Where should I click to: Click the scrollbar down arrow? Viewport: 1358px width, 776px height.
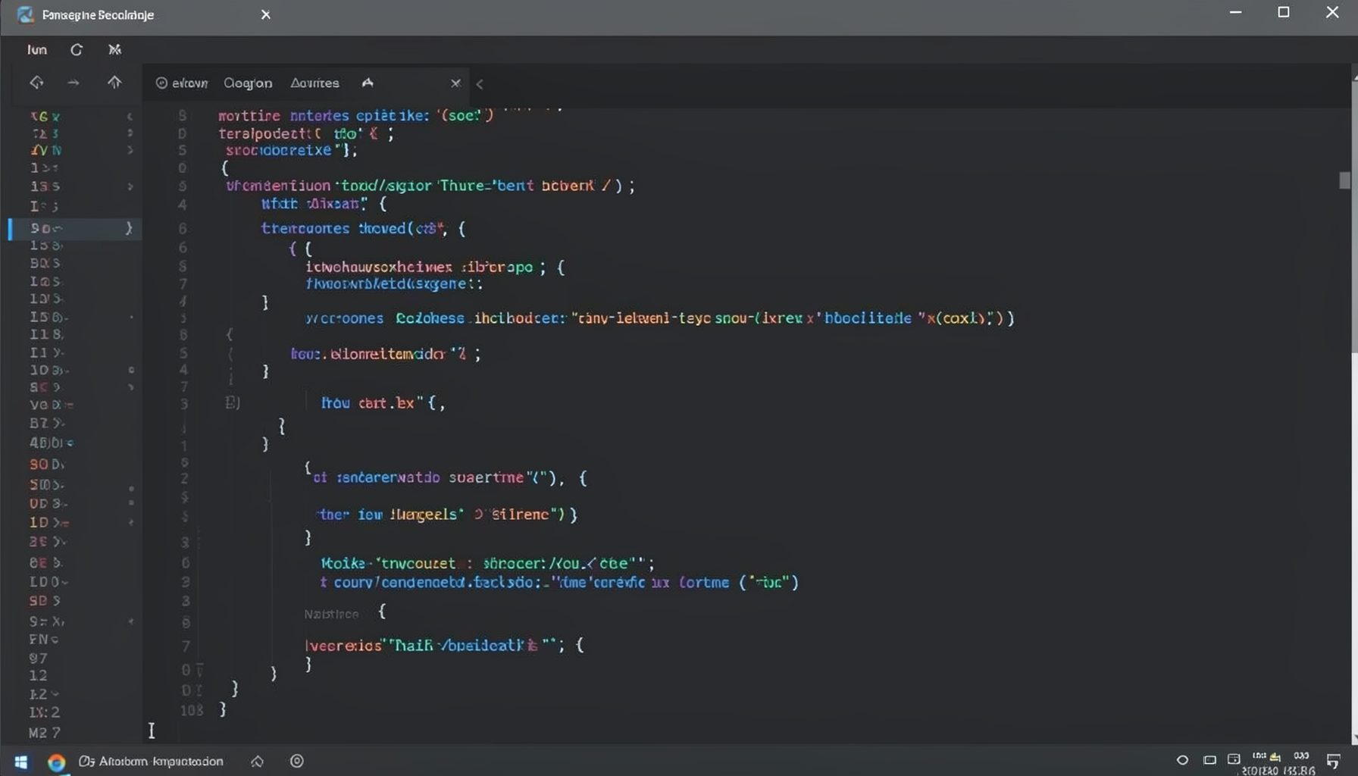click(x=1353, y=739)
